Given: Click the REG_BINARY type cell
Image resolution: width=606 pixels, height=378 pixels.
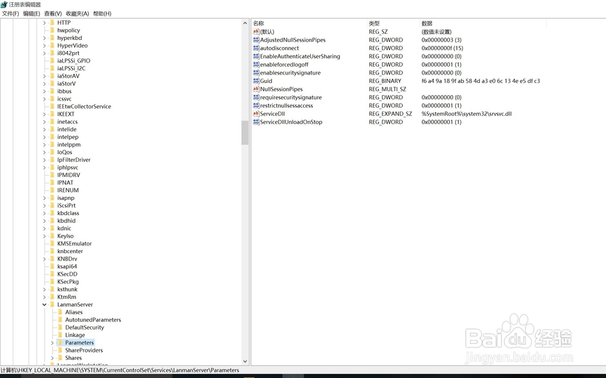Looking at the screenshot, I should click(x=385, y=81).
